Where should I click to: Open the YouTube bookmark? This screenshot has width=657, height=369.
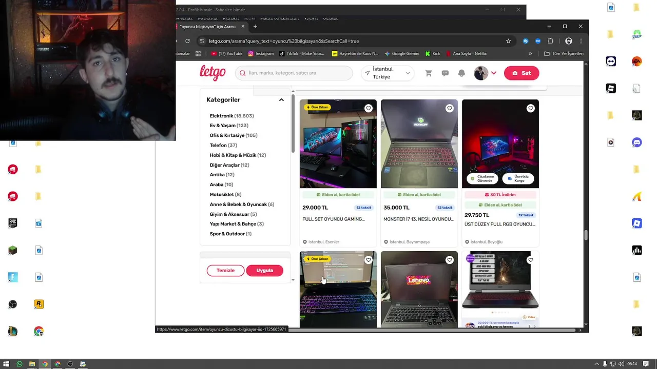tap(227, 53)
